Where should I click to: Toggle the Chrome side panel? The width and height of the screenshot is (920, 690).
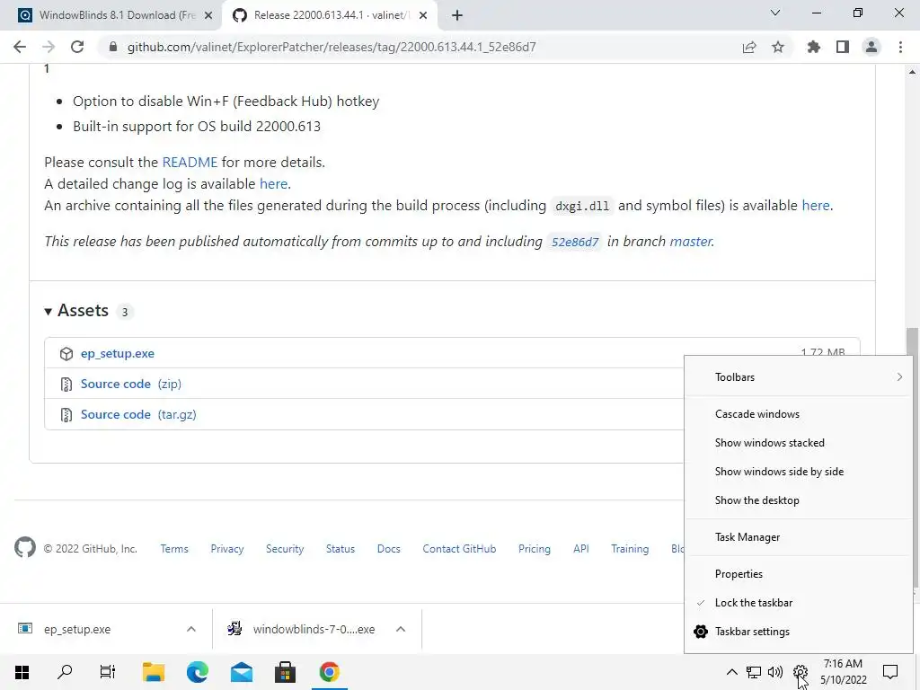[x=843, y=47]
